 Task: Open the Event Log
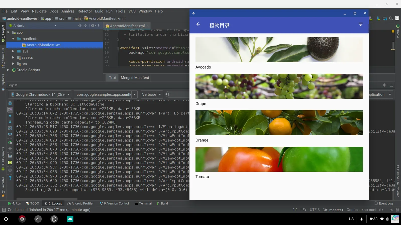(383, 203)
